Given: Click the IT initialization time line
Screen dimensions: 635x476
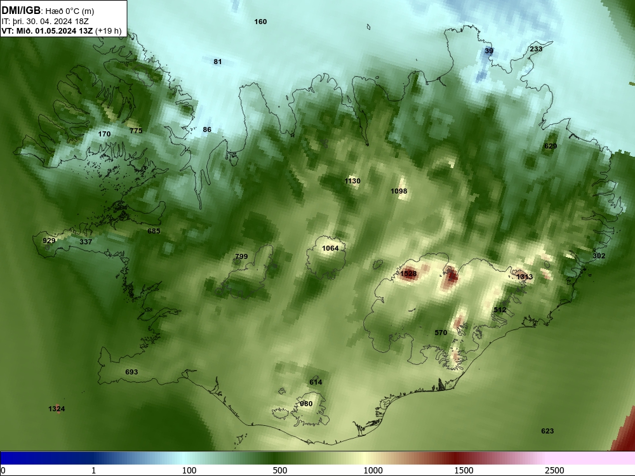Looking at the screenshot, I should pos(45,22).
